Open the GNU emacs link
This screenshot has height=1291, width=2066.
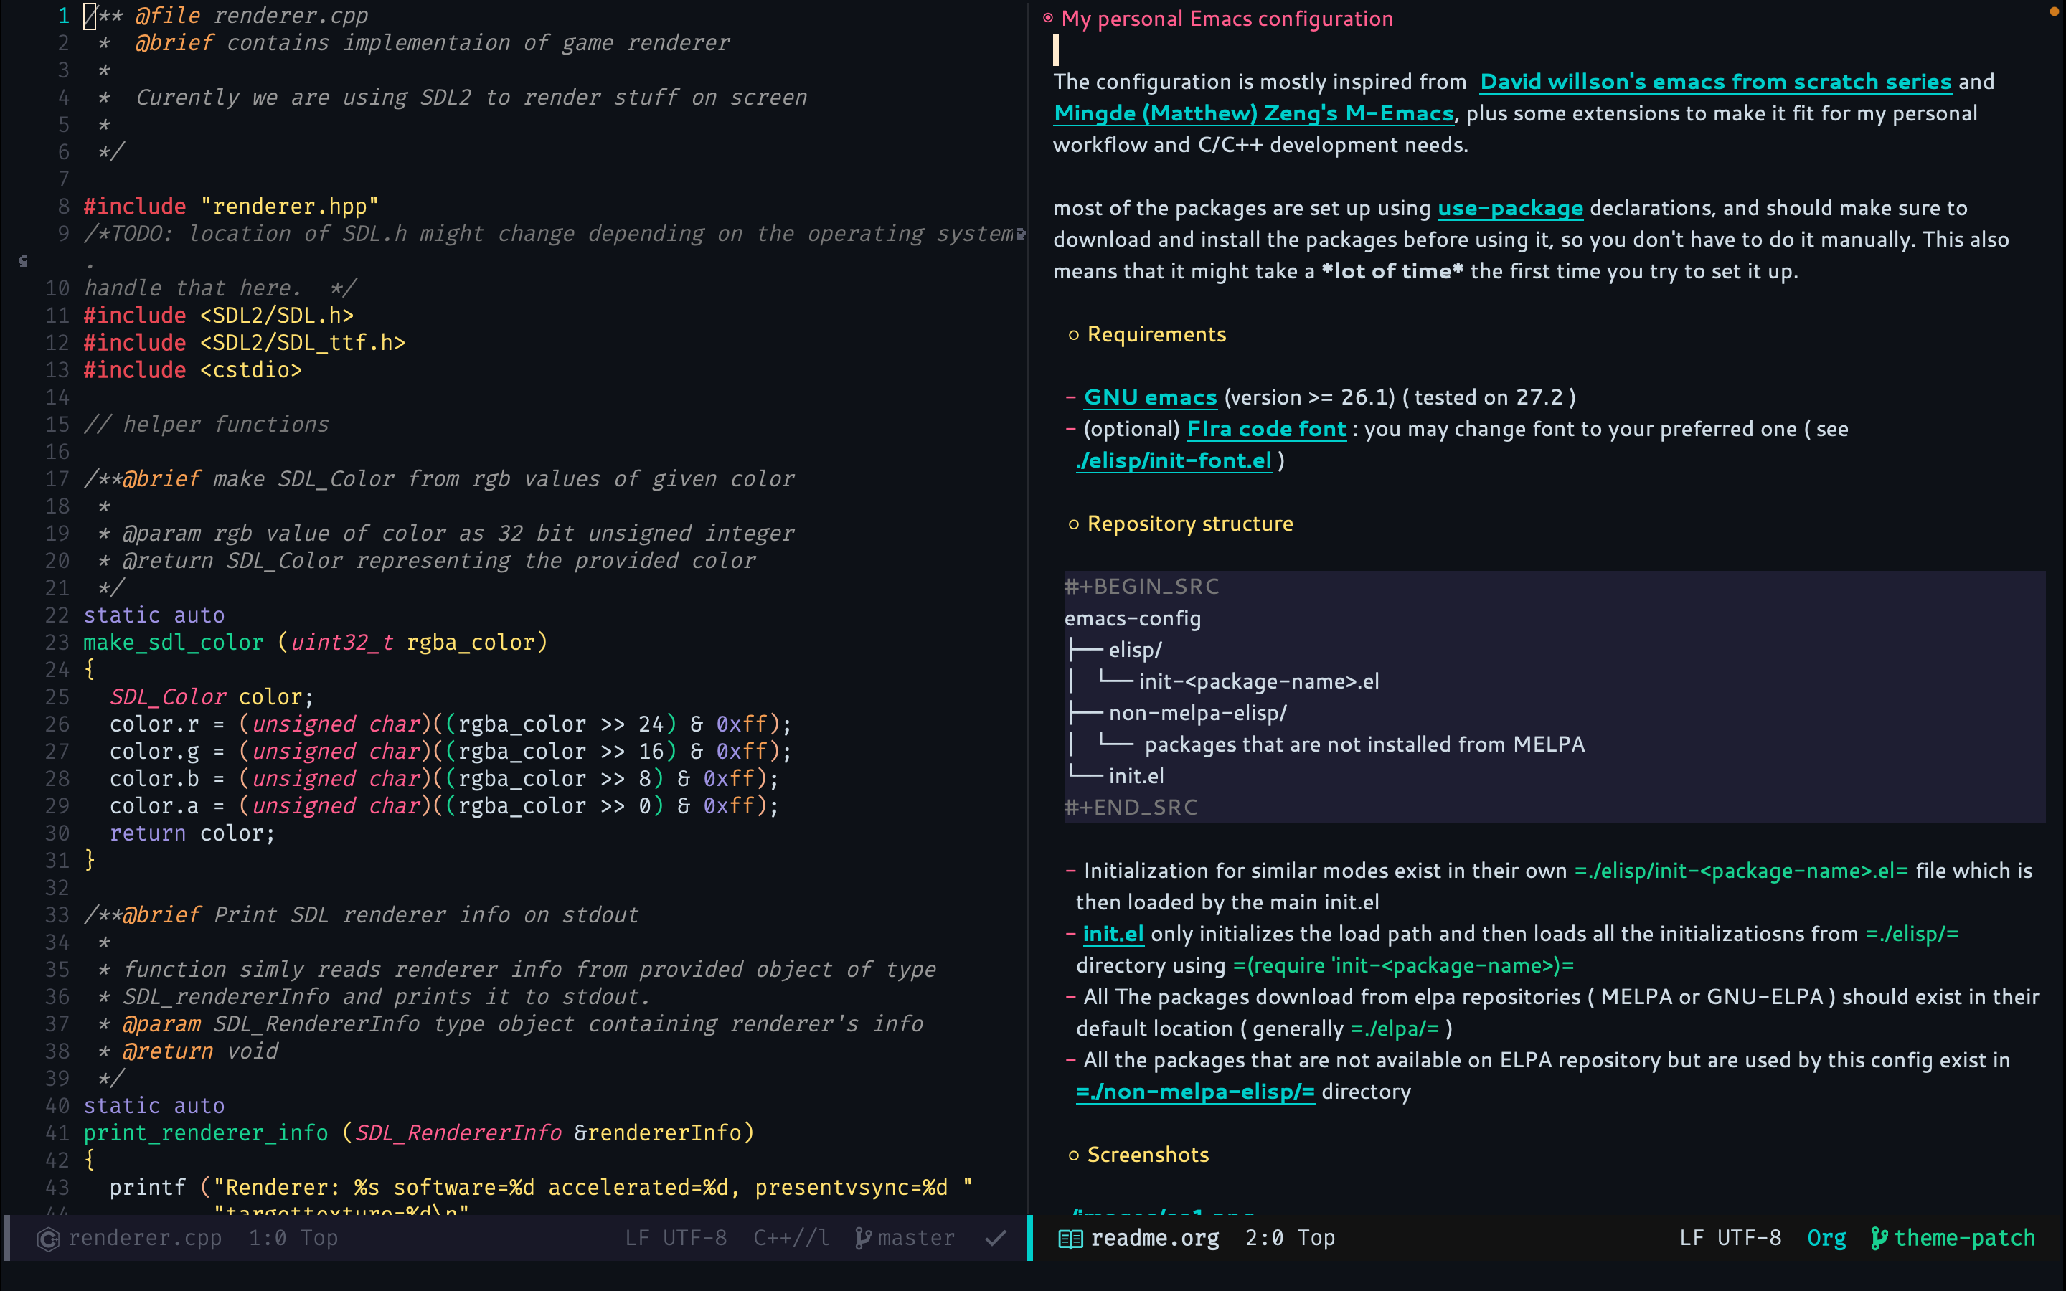pos(1149,398)
